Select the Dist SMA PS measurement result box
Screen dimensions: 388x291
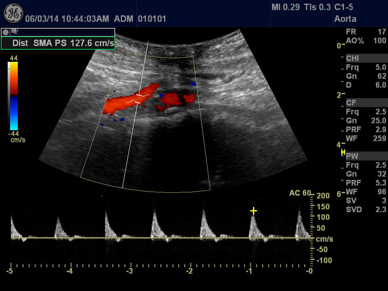coord(58,43)
